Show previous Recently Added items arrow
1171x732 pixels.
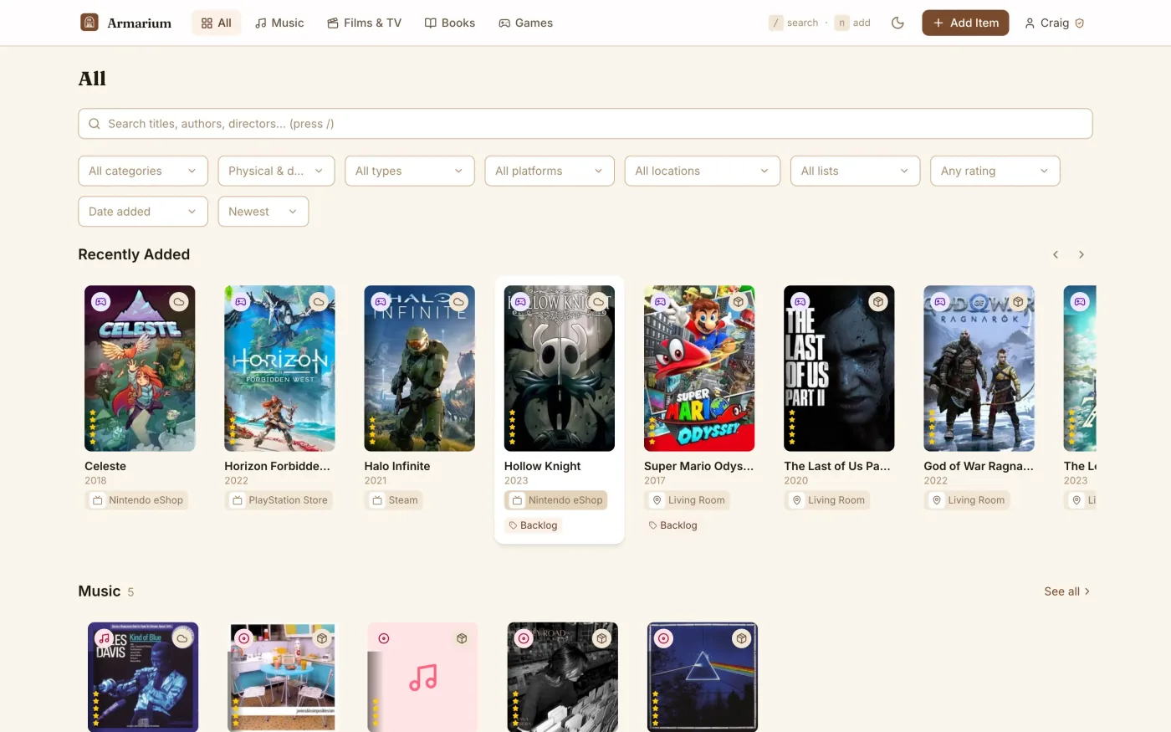click(1056, 254)
